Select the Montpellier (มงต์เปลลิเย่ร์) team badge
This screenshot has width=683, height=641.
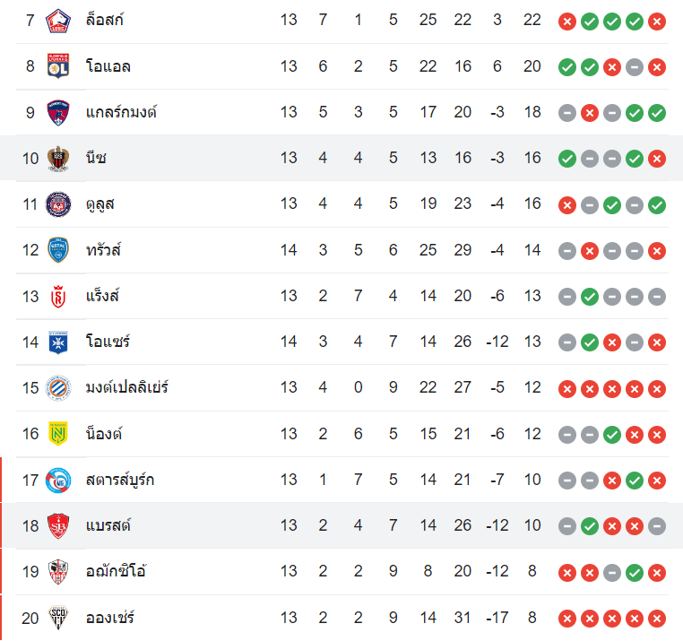coord(59,388)
